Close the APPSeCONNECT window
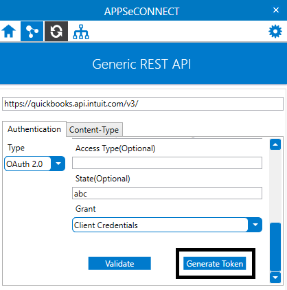 pyautogui.click(x=276, y=10)
